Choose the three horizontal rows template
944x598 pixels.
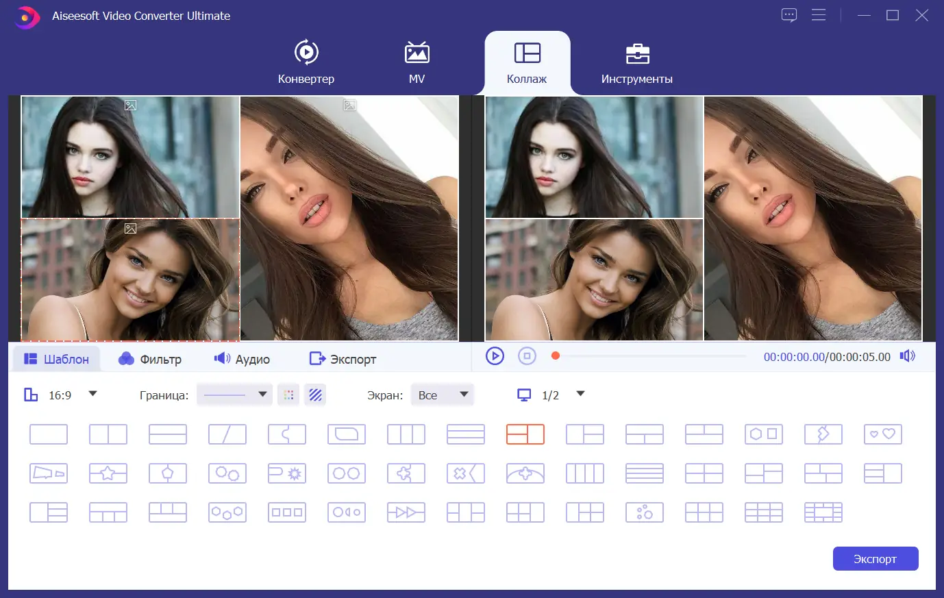[466, 434]
